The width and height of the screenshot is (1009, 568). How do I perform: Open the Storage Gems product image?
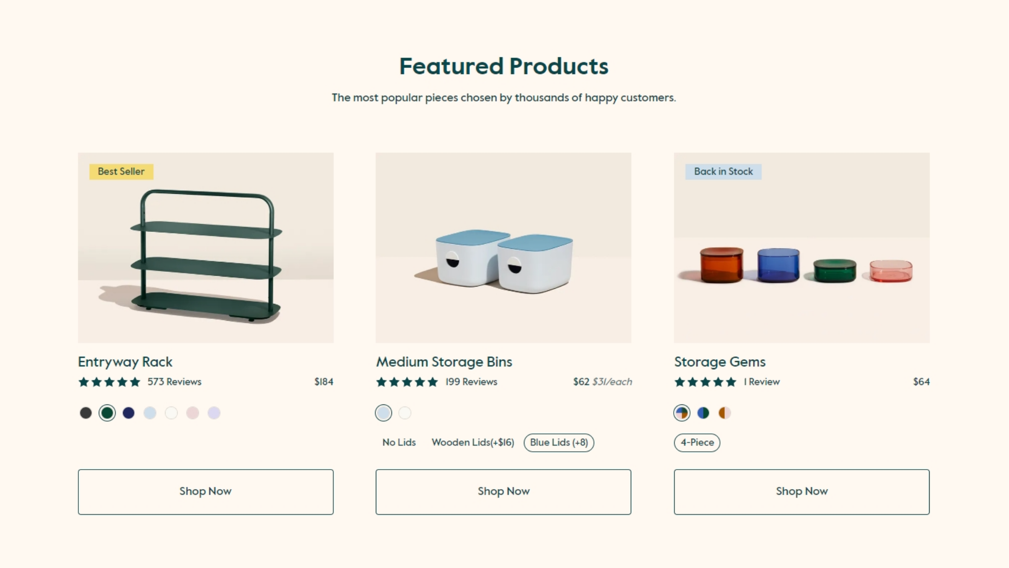(x=801, y=248)
